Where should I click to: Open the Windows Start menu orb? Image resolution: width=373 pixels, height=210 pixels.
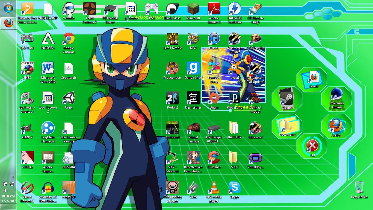[x=8, y=8]
